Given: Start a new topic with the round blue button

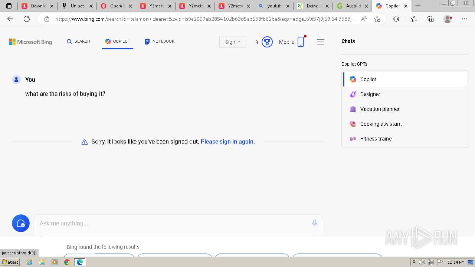Looking at the screenshot, I should coord(21,223).
